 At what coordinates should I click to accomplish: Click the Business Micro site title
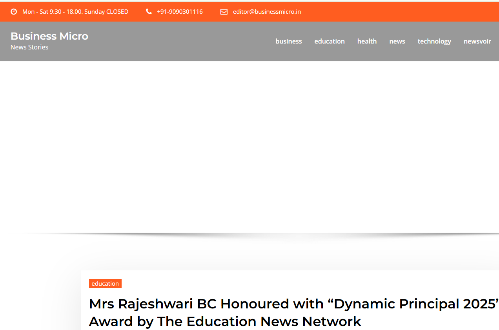[49, 36]
